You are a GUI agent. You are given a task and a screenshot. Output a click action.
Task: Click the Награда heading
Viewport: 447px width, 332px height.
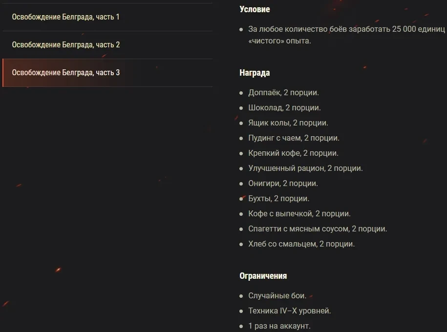[255, 73]
